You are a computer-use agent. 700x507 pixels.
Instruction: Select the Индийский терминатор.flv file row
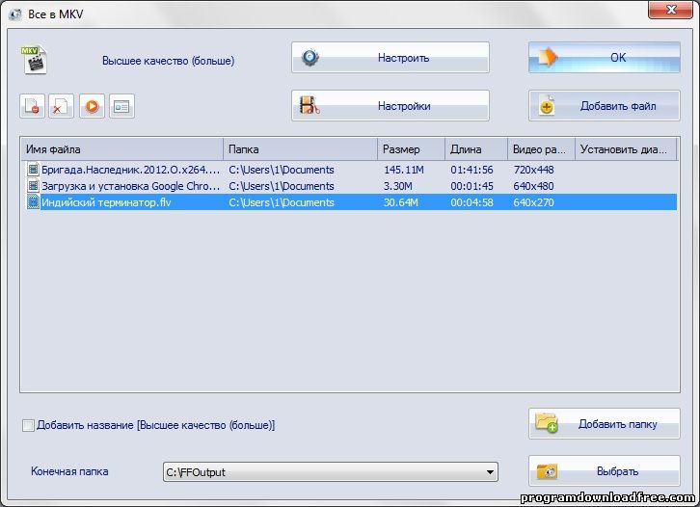(349, 202)
